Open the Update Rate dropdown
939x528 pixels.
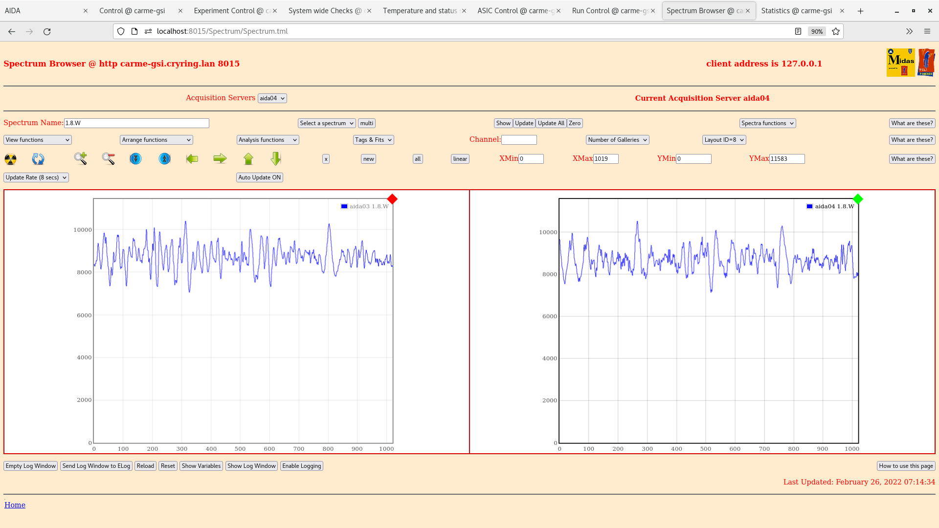point(36,177)
